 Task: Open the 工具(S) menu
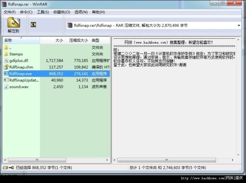[x=43, y=12]
